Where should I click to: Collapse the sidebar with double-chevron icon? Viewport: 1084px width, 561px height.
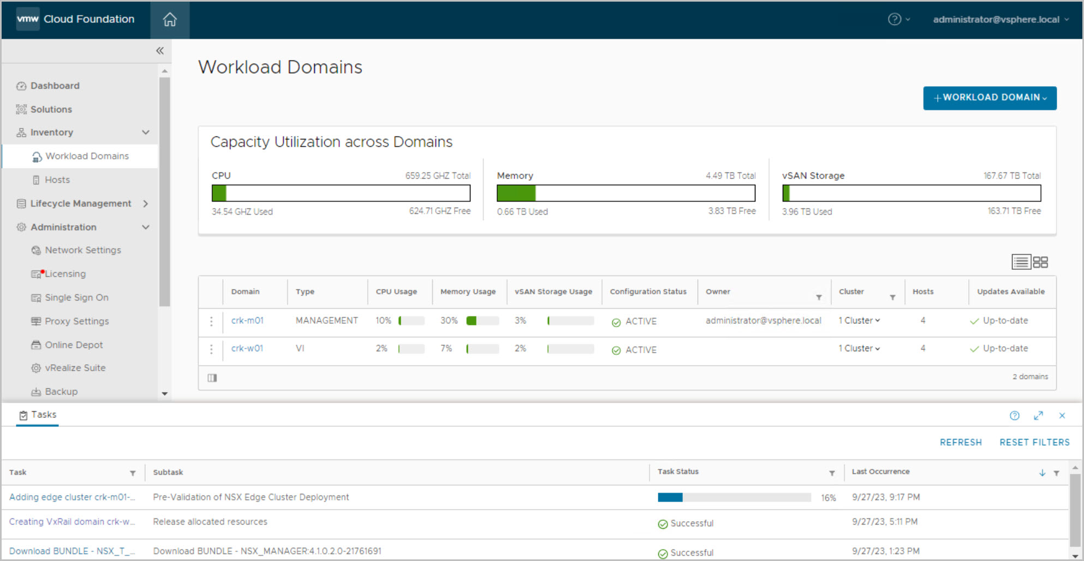coord(160,51)
